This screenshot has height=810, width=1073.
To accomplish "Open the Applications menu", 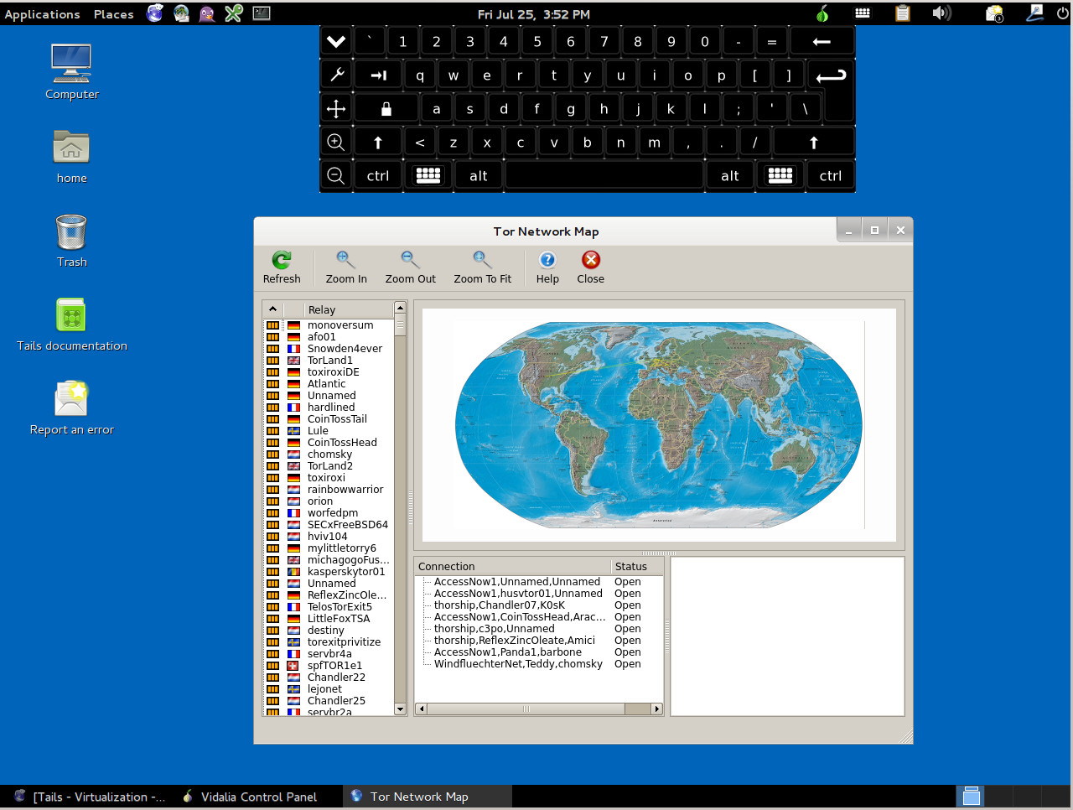I will pyautogui.click(x=42, y=13).
